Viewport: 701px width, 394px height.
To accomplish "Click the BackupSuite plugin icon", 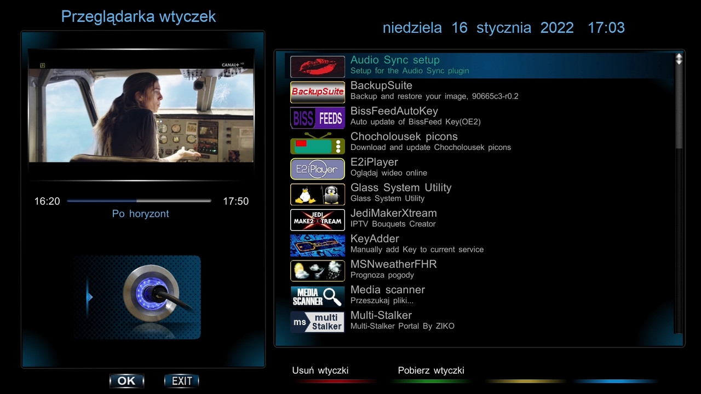I will click(x=318, y=92).
